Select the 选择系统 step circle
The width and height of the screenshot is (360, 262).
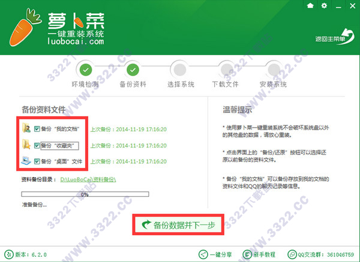coord(180,70)
